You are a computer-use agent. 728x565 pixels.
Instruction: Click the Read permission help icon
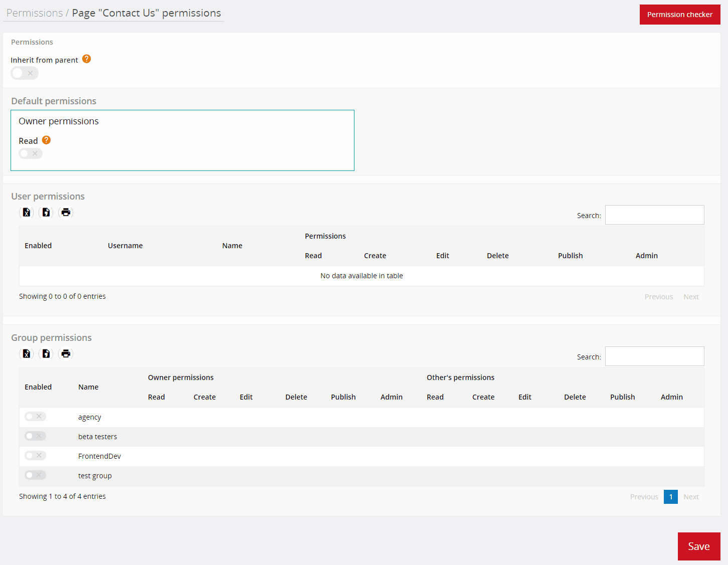(x=46, y=140)
